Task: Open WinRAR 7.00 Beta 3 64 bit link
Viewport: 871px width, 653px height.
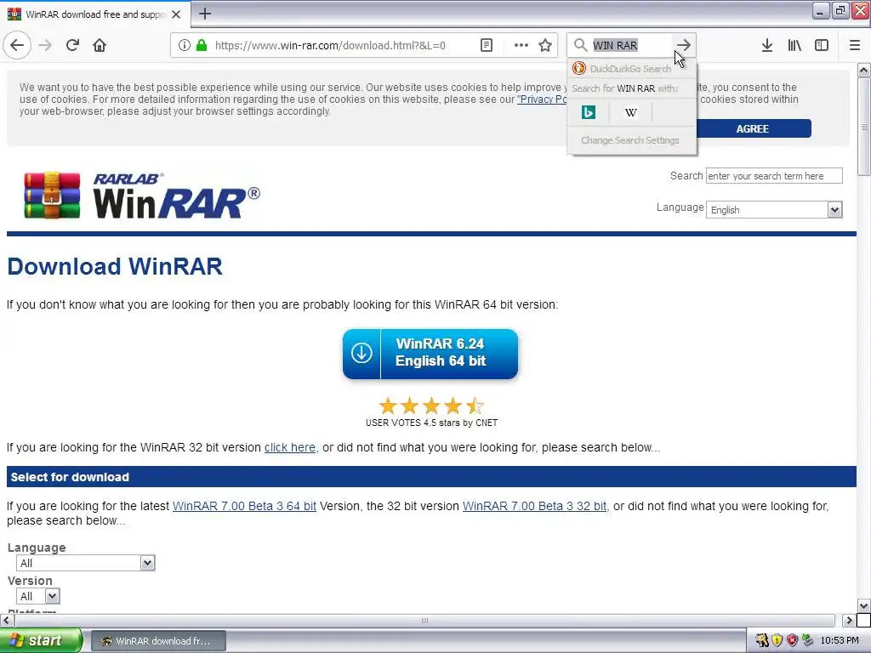Action: tap(244, 506)
